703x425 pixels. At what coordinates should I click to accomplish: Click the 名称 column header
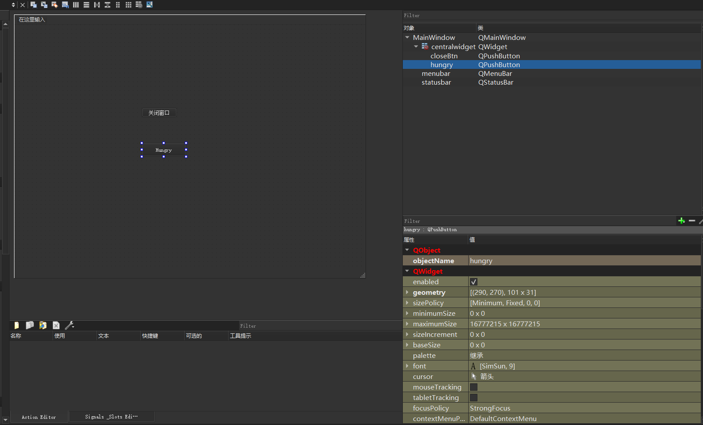pos(31,336)
